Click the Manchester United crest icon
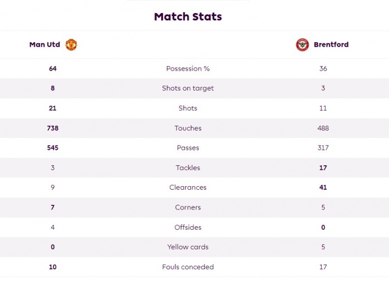 (71, 45)
